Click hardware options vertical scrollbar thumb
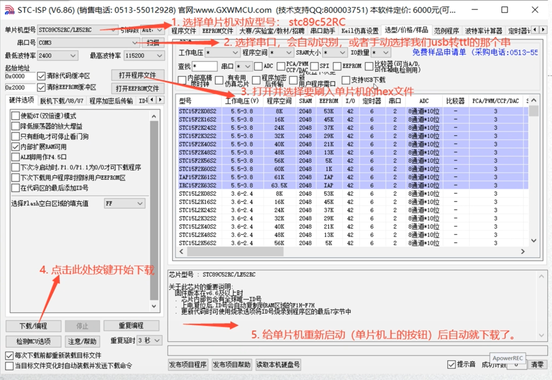 coord(154,211)
